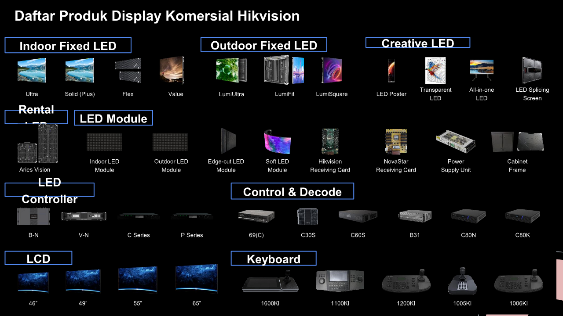Select the Control & Decode heading box
The width and height of the screenshot is (563, 316).
292,191
